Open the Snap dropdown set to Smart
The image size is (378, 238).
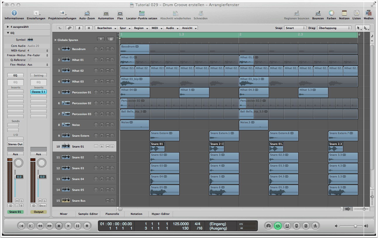coord(295,28)
